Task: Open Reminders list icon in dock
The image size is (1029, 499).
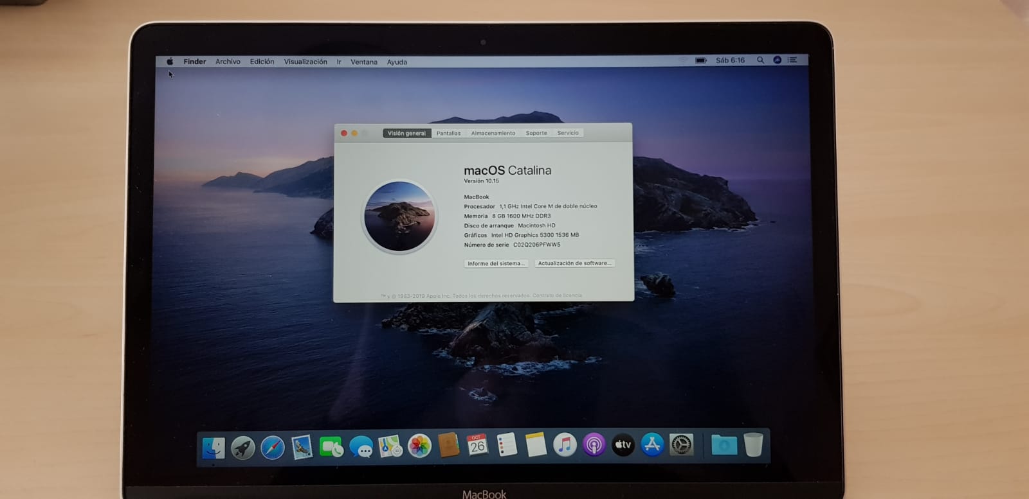Action: click(x=507, y=444)
